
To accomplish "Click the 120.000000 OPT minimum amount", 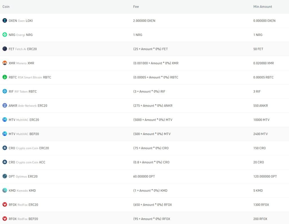I will coord(265,176).
